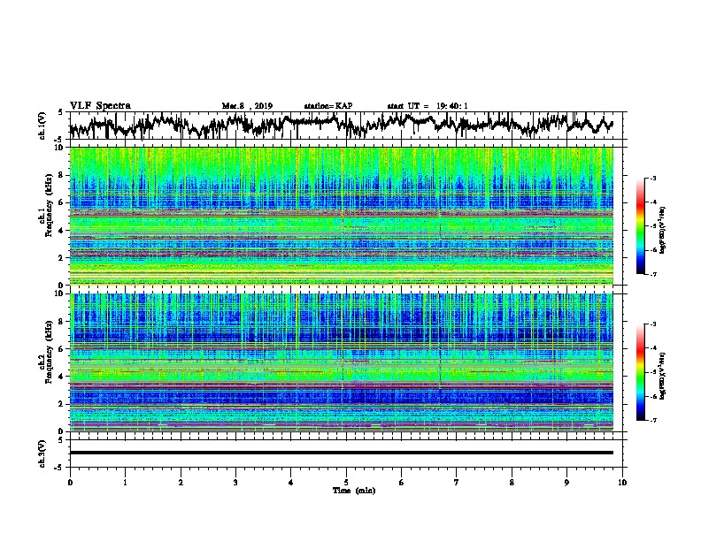Click time axis tick label '4'
701x541 pixels.
(x=290, y=483)
